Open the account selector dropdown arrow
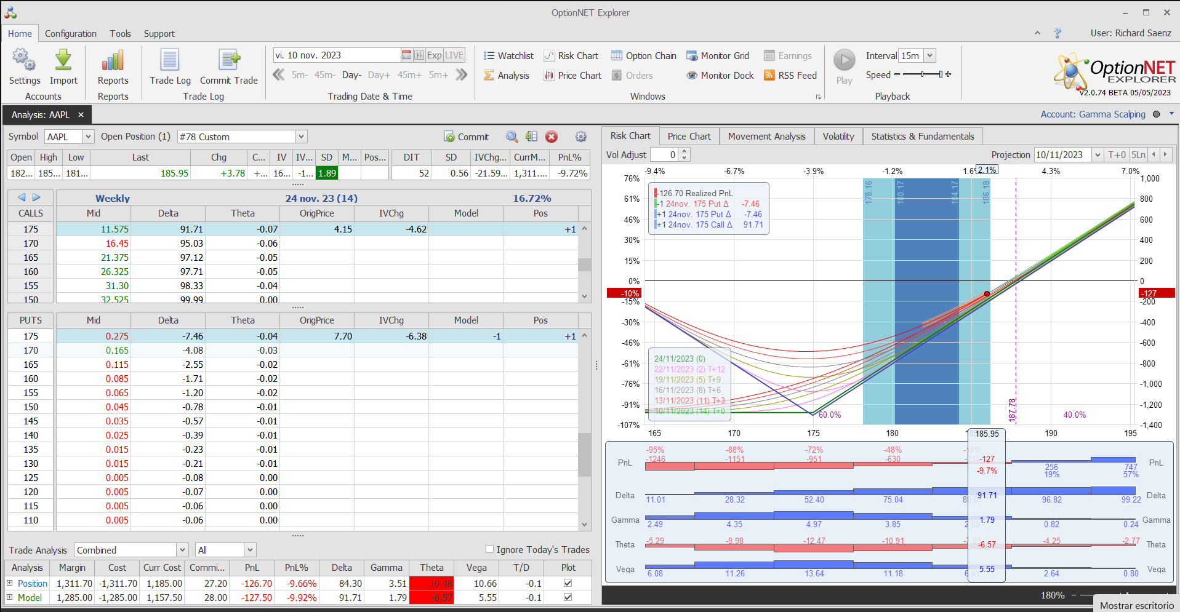This screenshot has height=612, width=1180. (x=1171, y=114)
